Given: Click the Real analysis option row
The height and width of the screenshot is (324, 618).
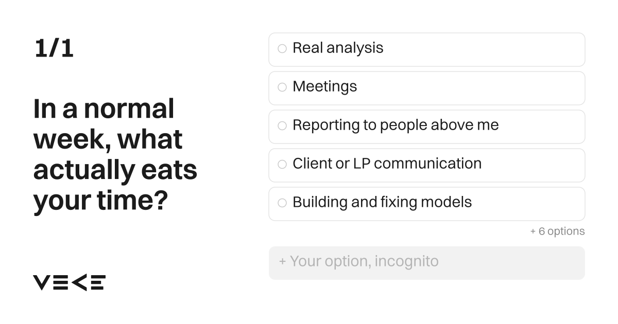Looking at the screenshot, I should tap(427, 49).
